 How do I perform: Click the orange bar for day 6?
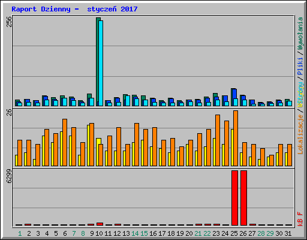click(65, 142)
